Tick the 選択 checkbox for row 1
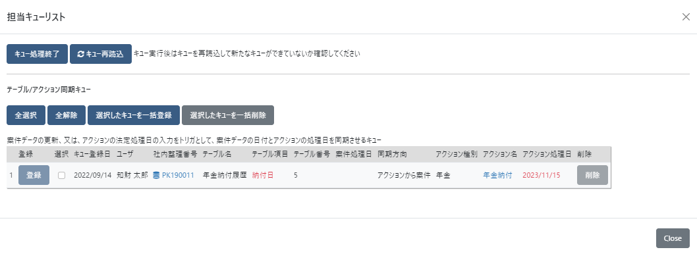 [61, 175]
